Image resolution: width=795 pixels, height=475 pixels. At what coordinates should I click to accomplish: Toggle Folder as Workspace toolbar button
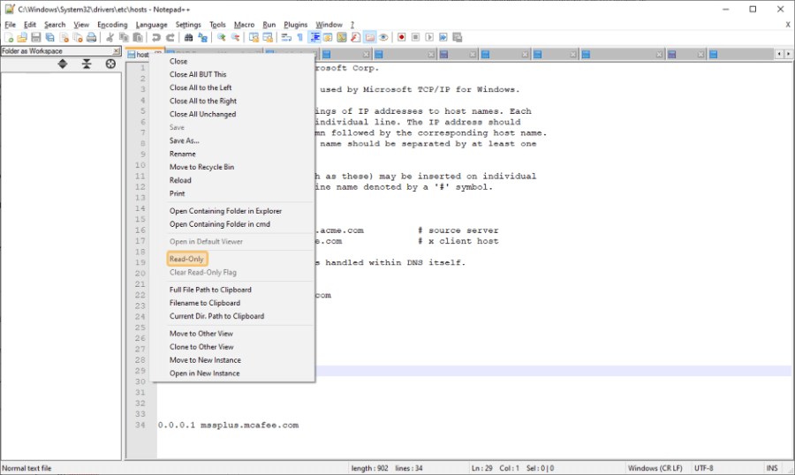coord(369,37)
